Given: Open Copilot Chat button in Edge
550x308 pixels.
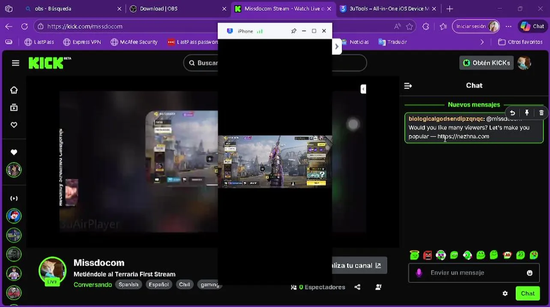Looking at the screenshot, I should point(532,26).
